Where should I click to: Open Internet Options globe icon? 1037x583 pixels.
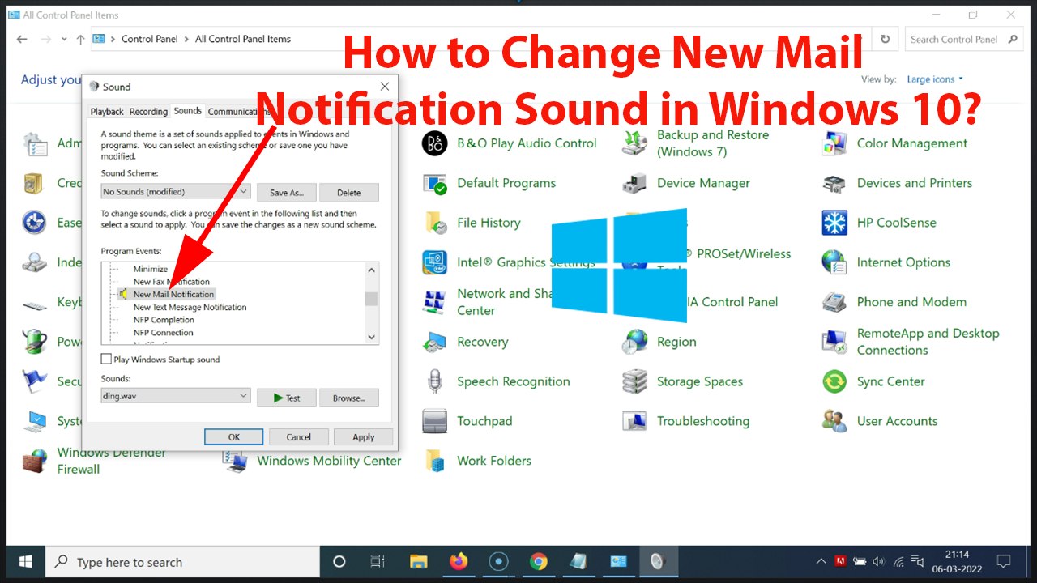pos(834,262)
